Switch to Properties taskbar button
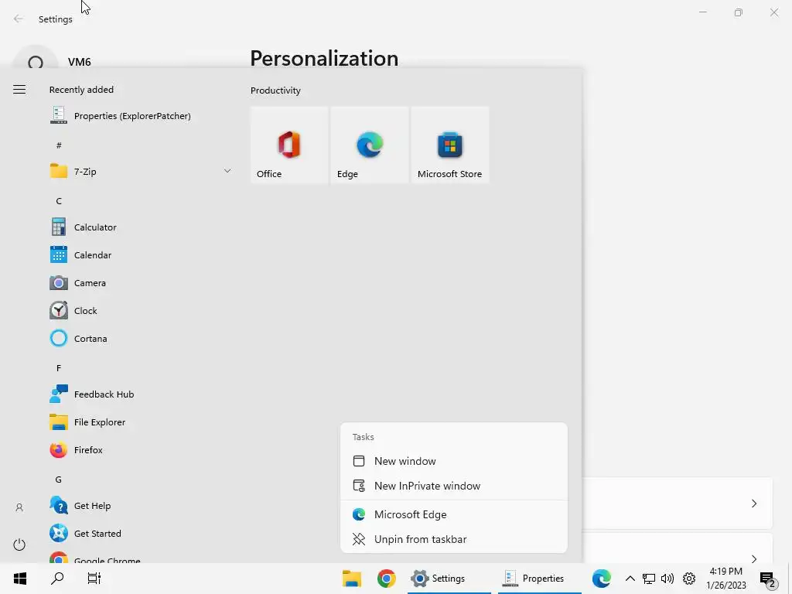The height and width of the screenshot is (594, 792). click(x=539, y=579)
